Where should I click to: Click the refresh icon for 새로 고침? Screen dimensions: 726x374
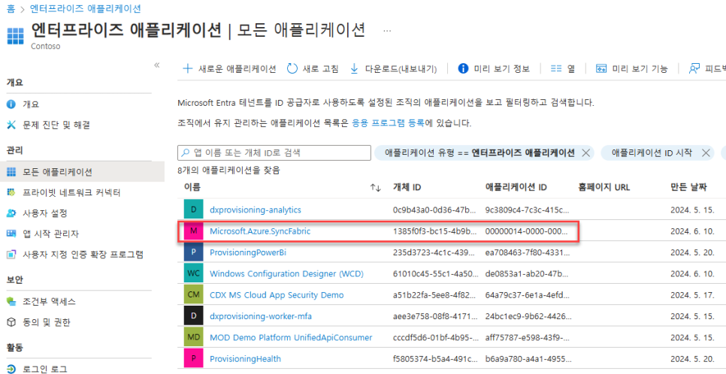pyautogui.click(x=292, y=69)
